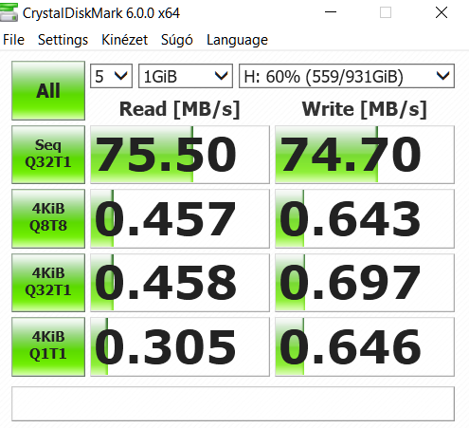Viewport: 469px width, 428px height.
Task: Minimize the CrystalDiskMark window
Action: (331, 12)
